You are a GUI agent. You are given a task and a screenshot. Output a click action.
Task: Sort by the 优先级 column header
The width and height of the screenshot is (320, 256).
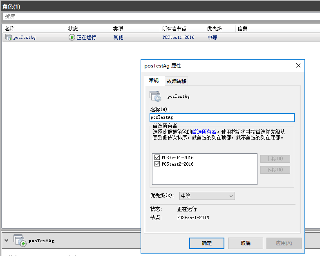pos(220,29)
